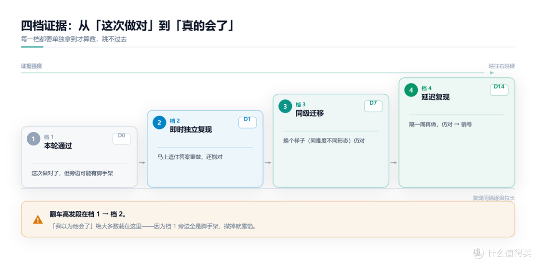This screenshot has width=536, height=264.
Task: Click the 复现间隔逐级拉长 caption
Action: coord(494,198)
